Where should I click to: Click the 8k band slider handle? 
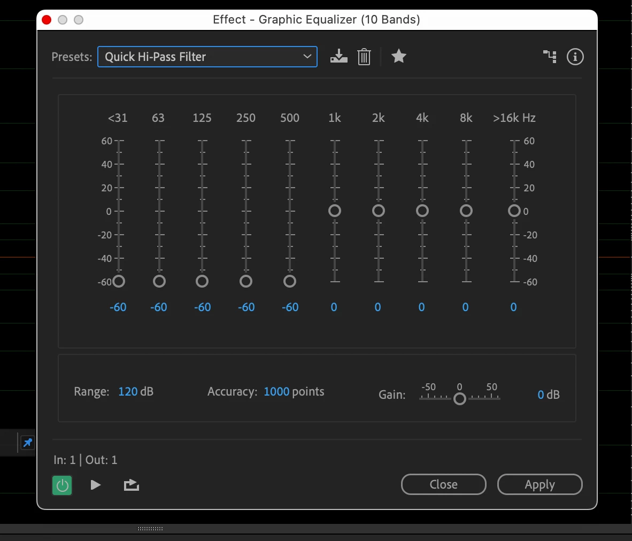(x=466, y=211)
